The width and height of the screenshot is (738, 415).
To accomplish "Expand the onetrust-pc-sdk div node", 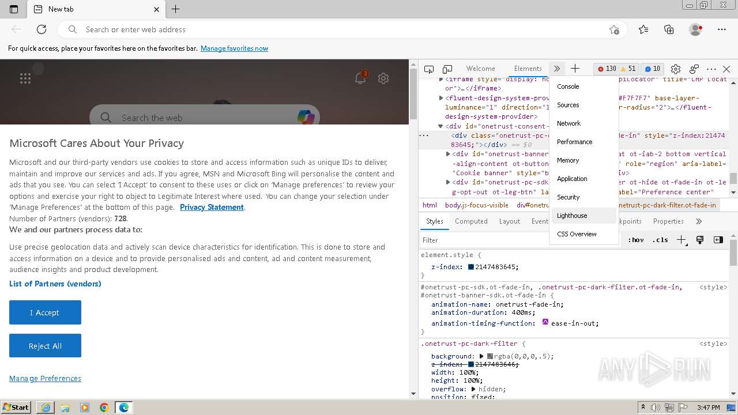I will pos(448,182).
